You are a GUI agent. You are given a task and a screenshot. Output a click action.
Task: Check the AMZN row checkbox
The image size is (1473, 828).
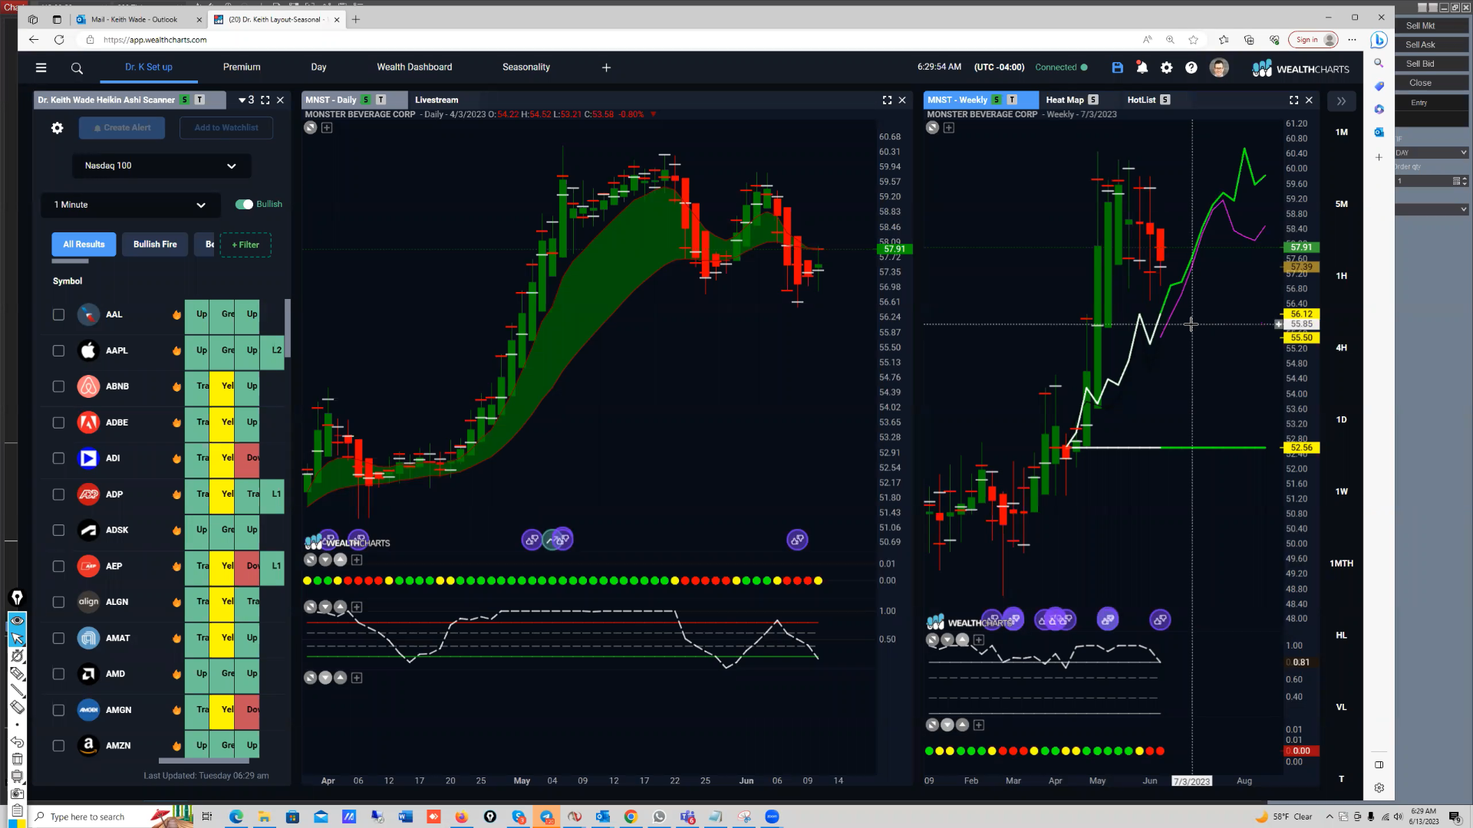(x=58, y=745)
